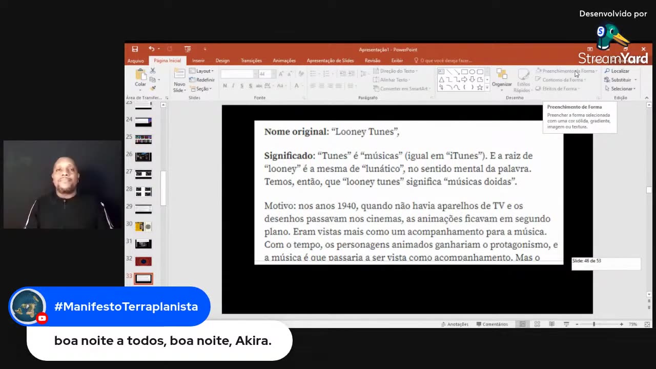Activate the Format Painter brush

[x=153, y=88]
